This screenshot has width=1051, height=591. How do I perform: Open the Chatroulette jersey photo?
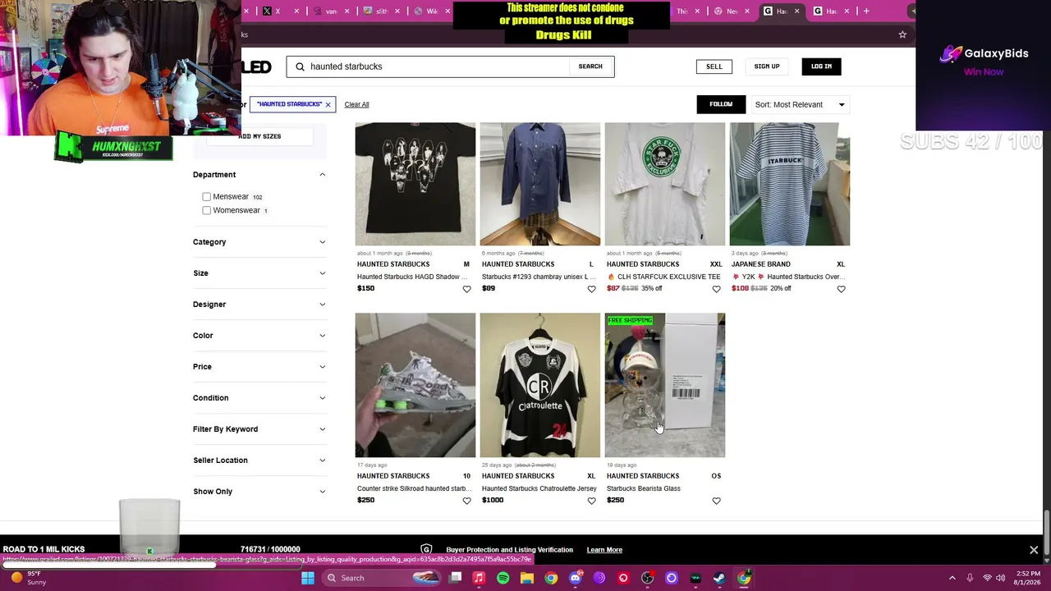(540, 385)
